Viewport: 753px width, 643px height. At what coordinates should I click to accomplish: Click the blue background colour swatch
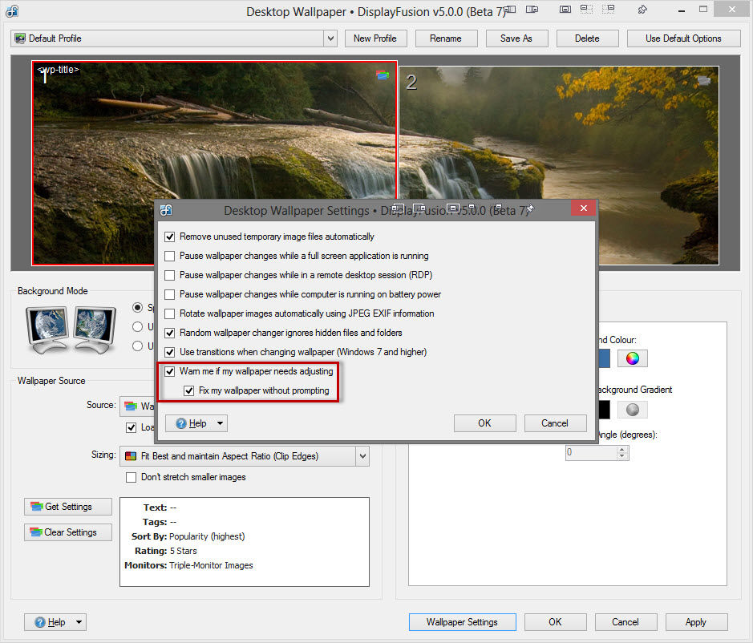point(601,358)
